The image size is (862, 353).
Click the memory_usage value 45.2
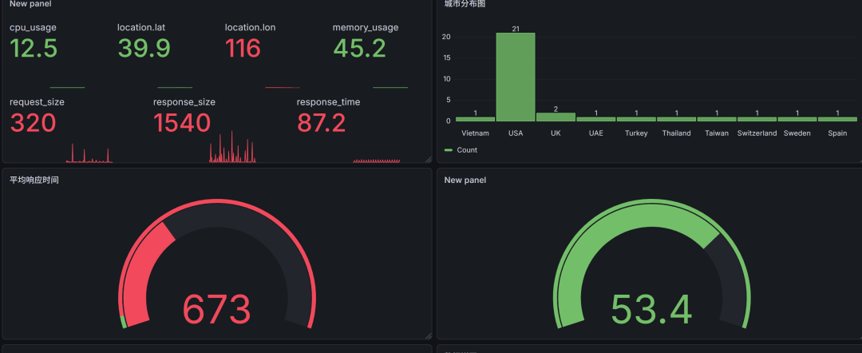click(x=359, y=49)
